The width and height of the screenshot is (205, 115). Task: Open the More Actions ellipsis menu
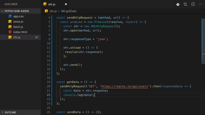tap(201, 4)
